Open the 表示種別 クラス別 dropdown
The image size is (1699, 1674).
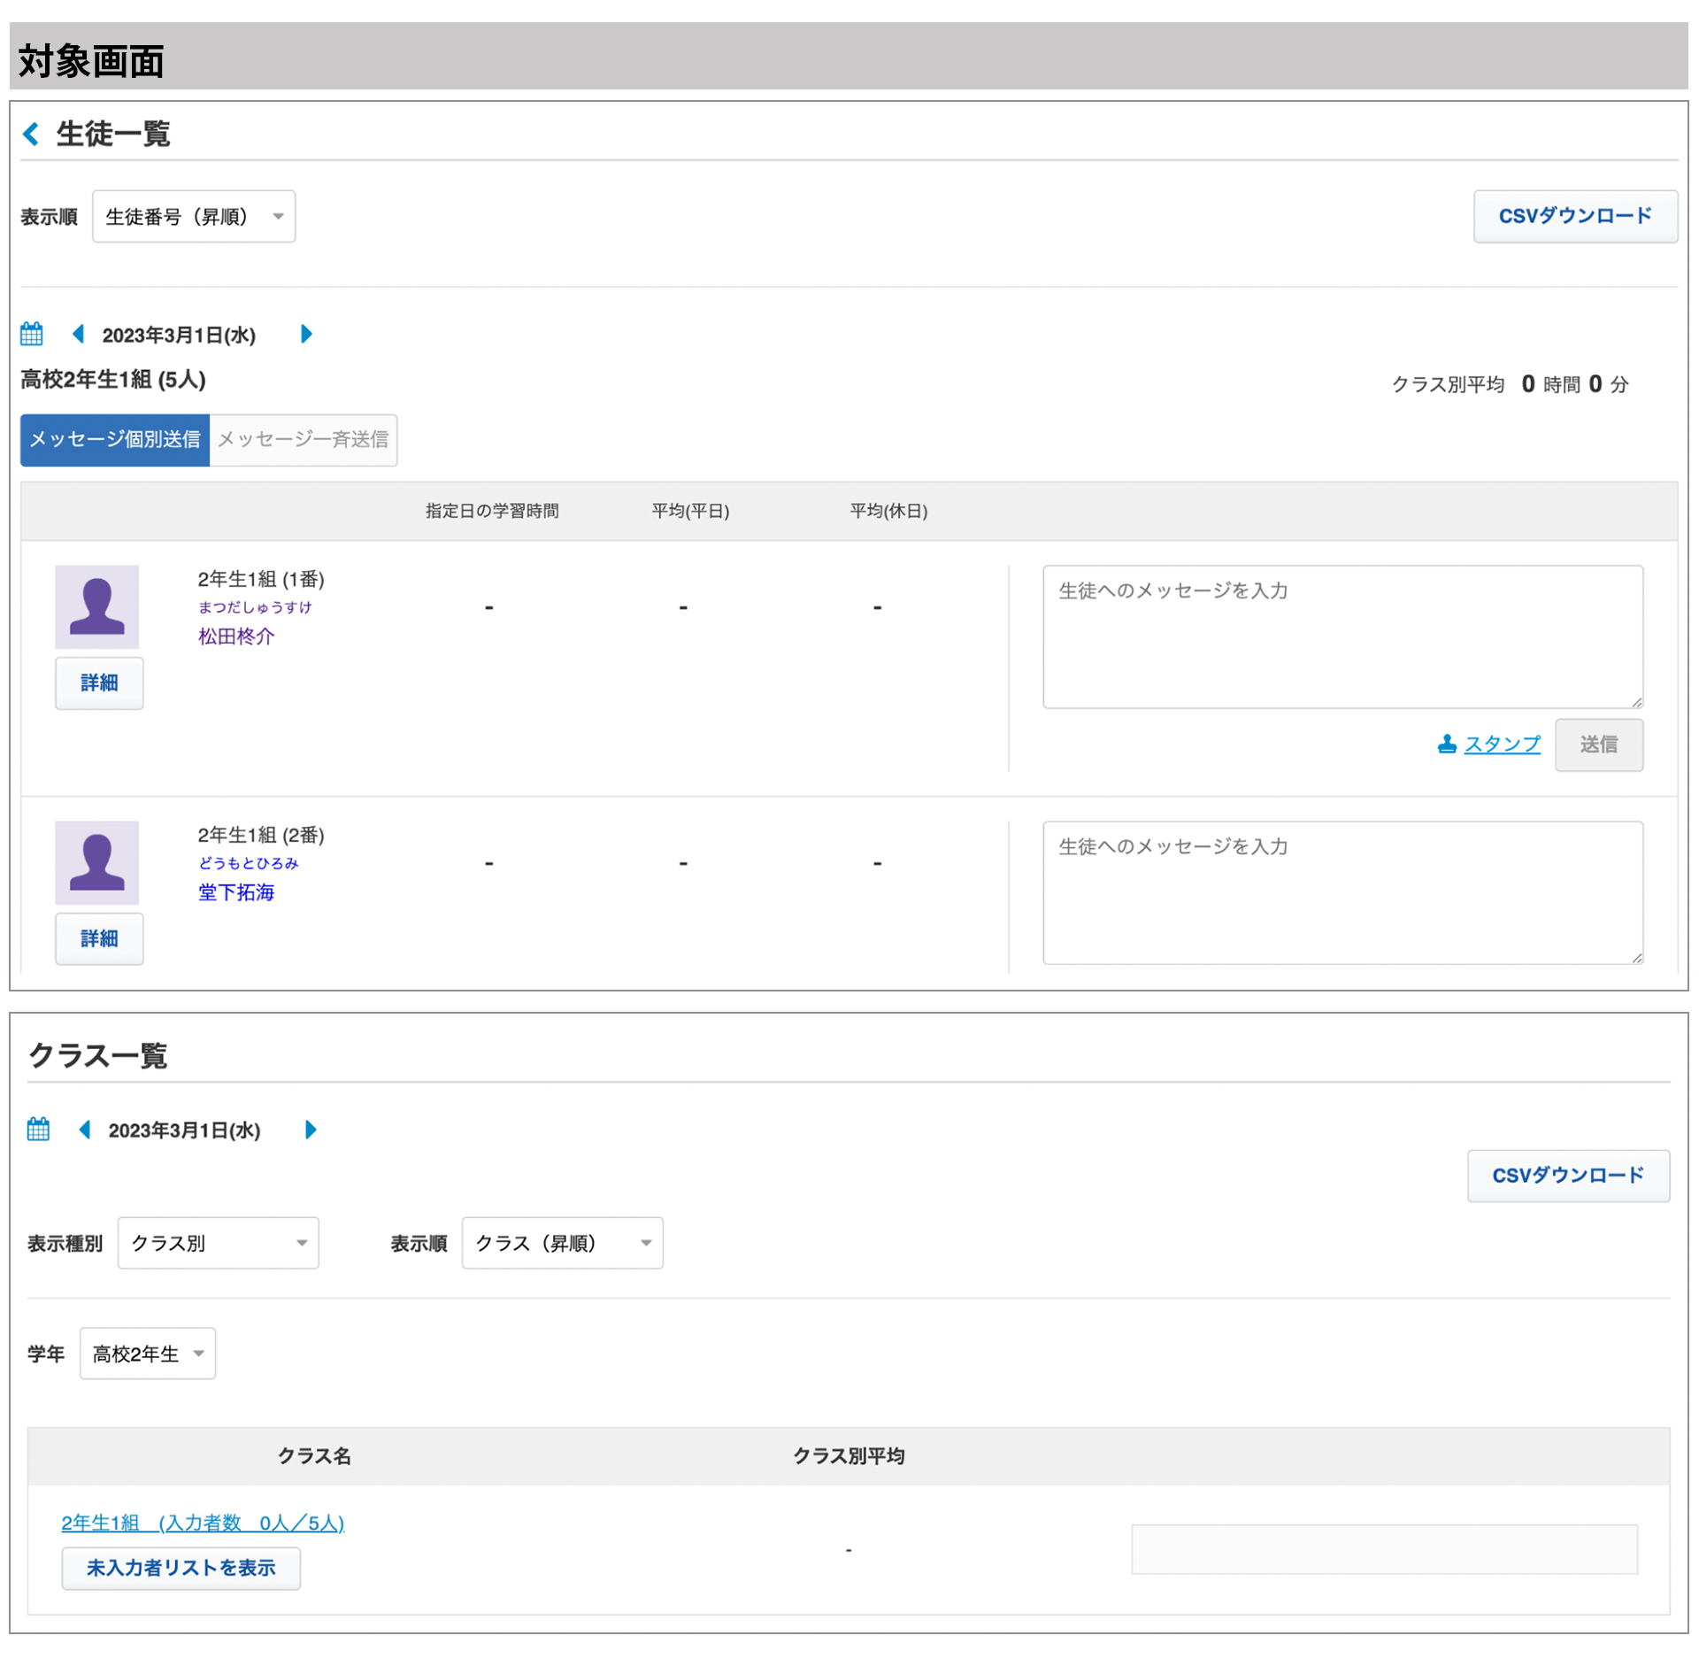[218, 1243]
